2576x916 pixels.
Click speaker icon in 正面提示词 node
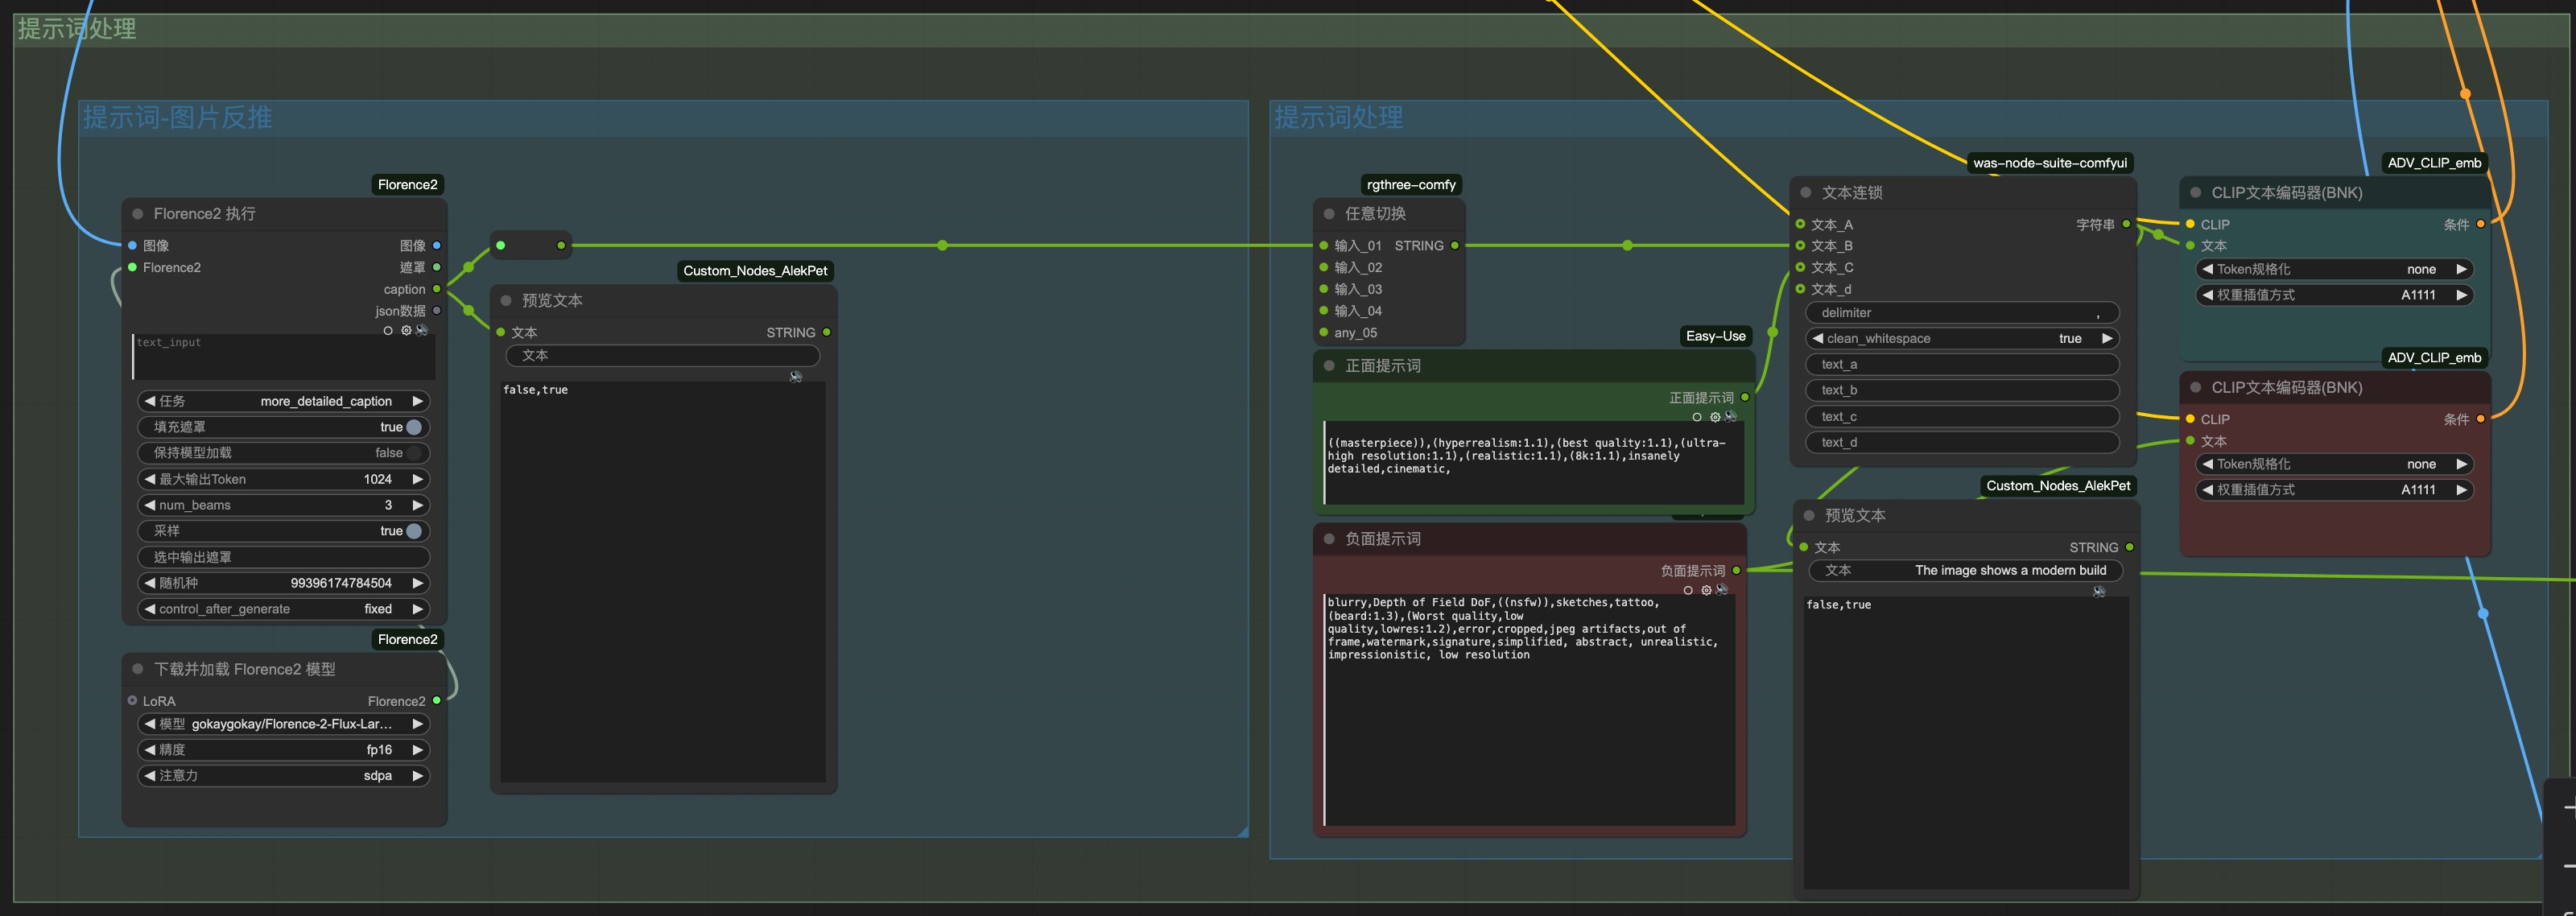(x=1731, y=417)
